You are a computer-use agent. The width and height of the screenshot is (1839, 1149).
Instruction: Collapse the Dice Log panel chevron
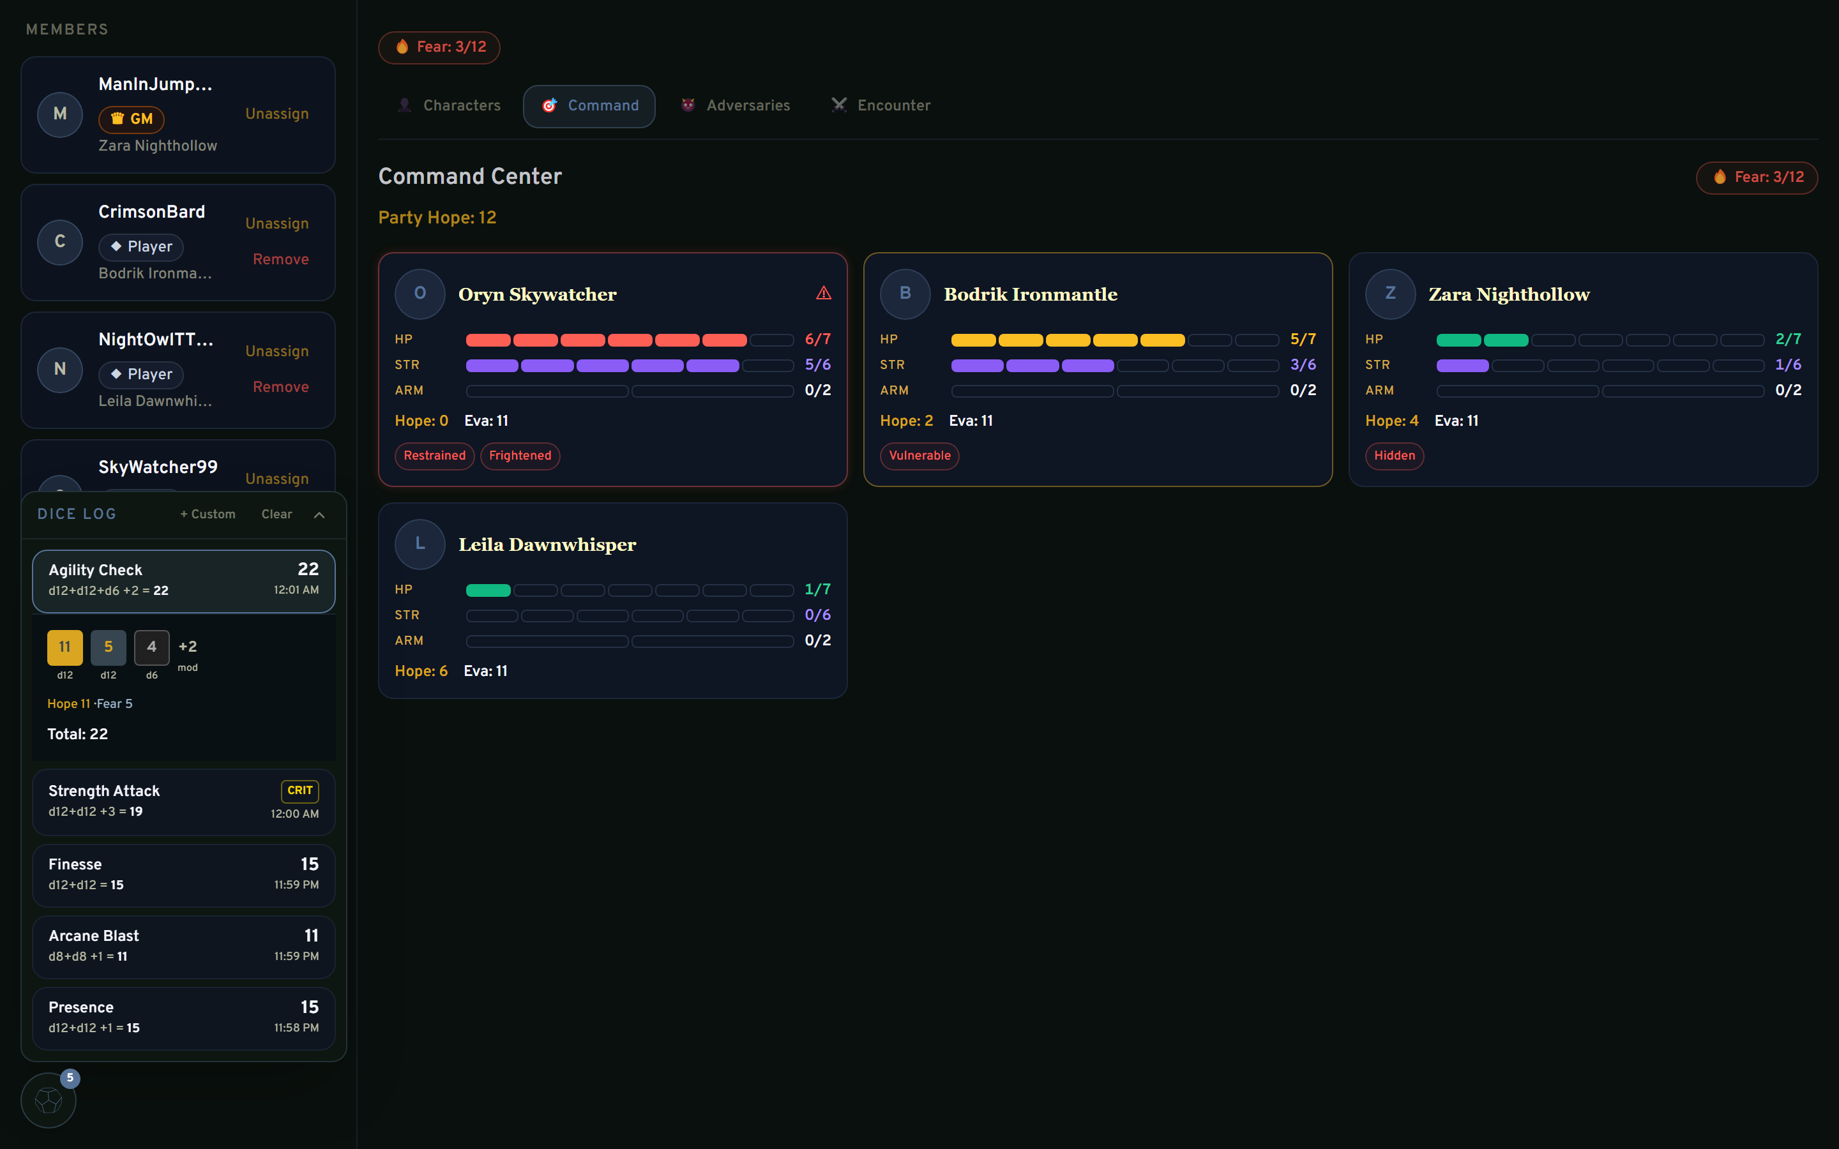(x=319, y=514)
